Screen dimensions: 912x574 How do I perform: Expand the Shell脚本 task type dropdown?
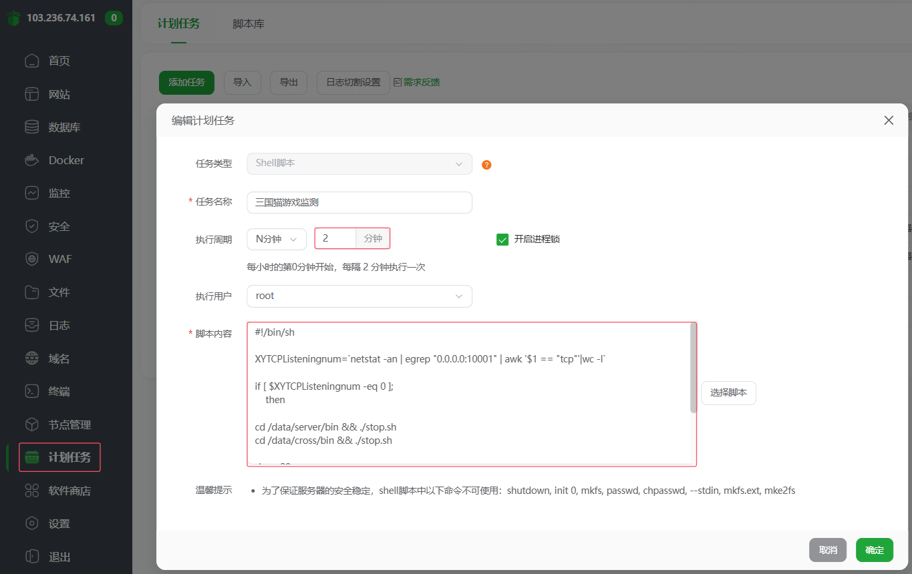point(359,164)
